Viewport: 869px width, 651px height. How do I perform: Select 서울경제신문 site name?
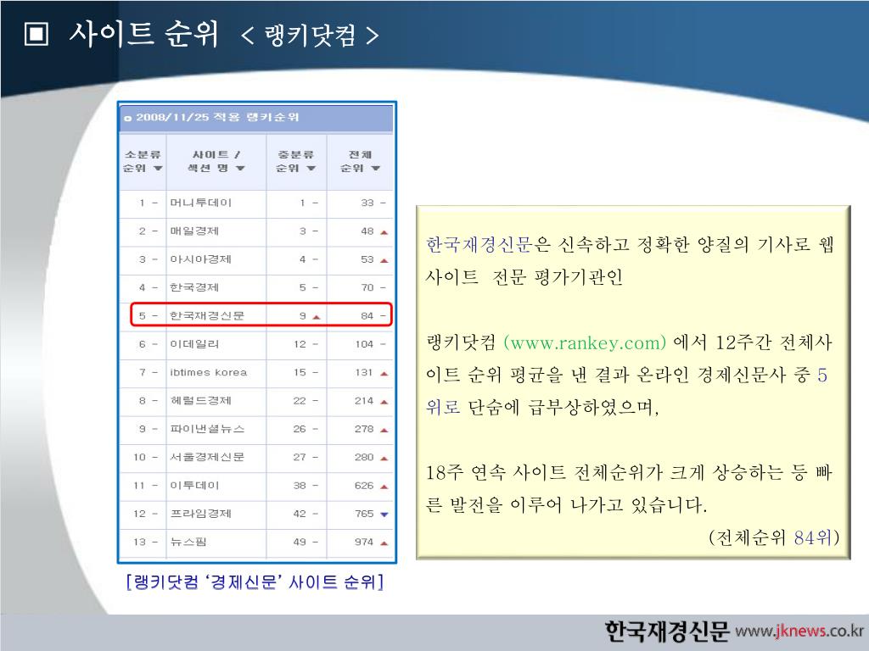point(207,457)
